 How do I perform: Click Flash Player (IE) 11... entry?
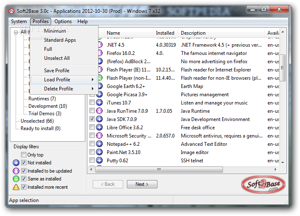click(129, 70)
